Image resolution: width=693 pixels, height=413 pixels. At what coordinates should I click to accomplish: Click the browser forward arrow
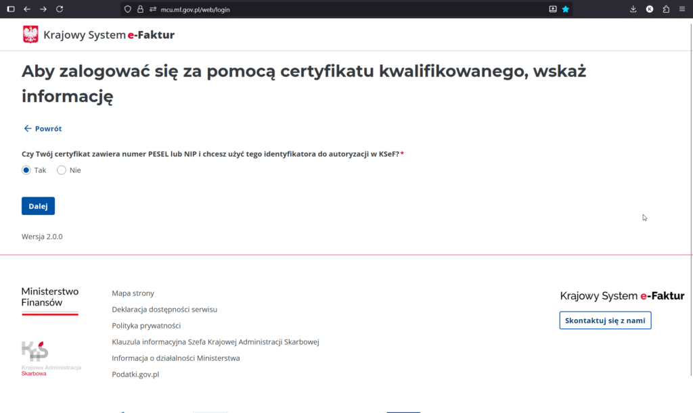(43, 9)
